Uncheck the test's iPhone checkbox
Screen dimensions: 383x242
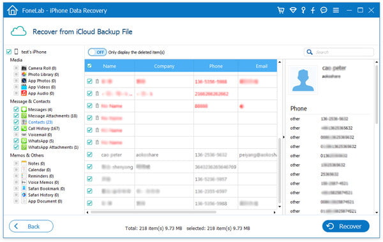click(x=9, y=52)
